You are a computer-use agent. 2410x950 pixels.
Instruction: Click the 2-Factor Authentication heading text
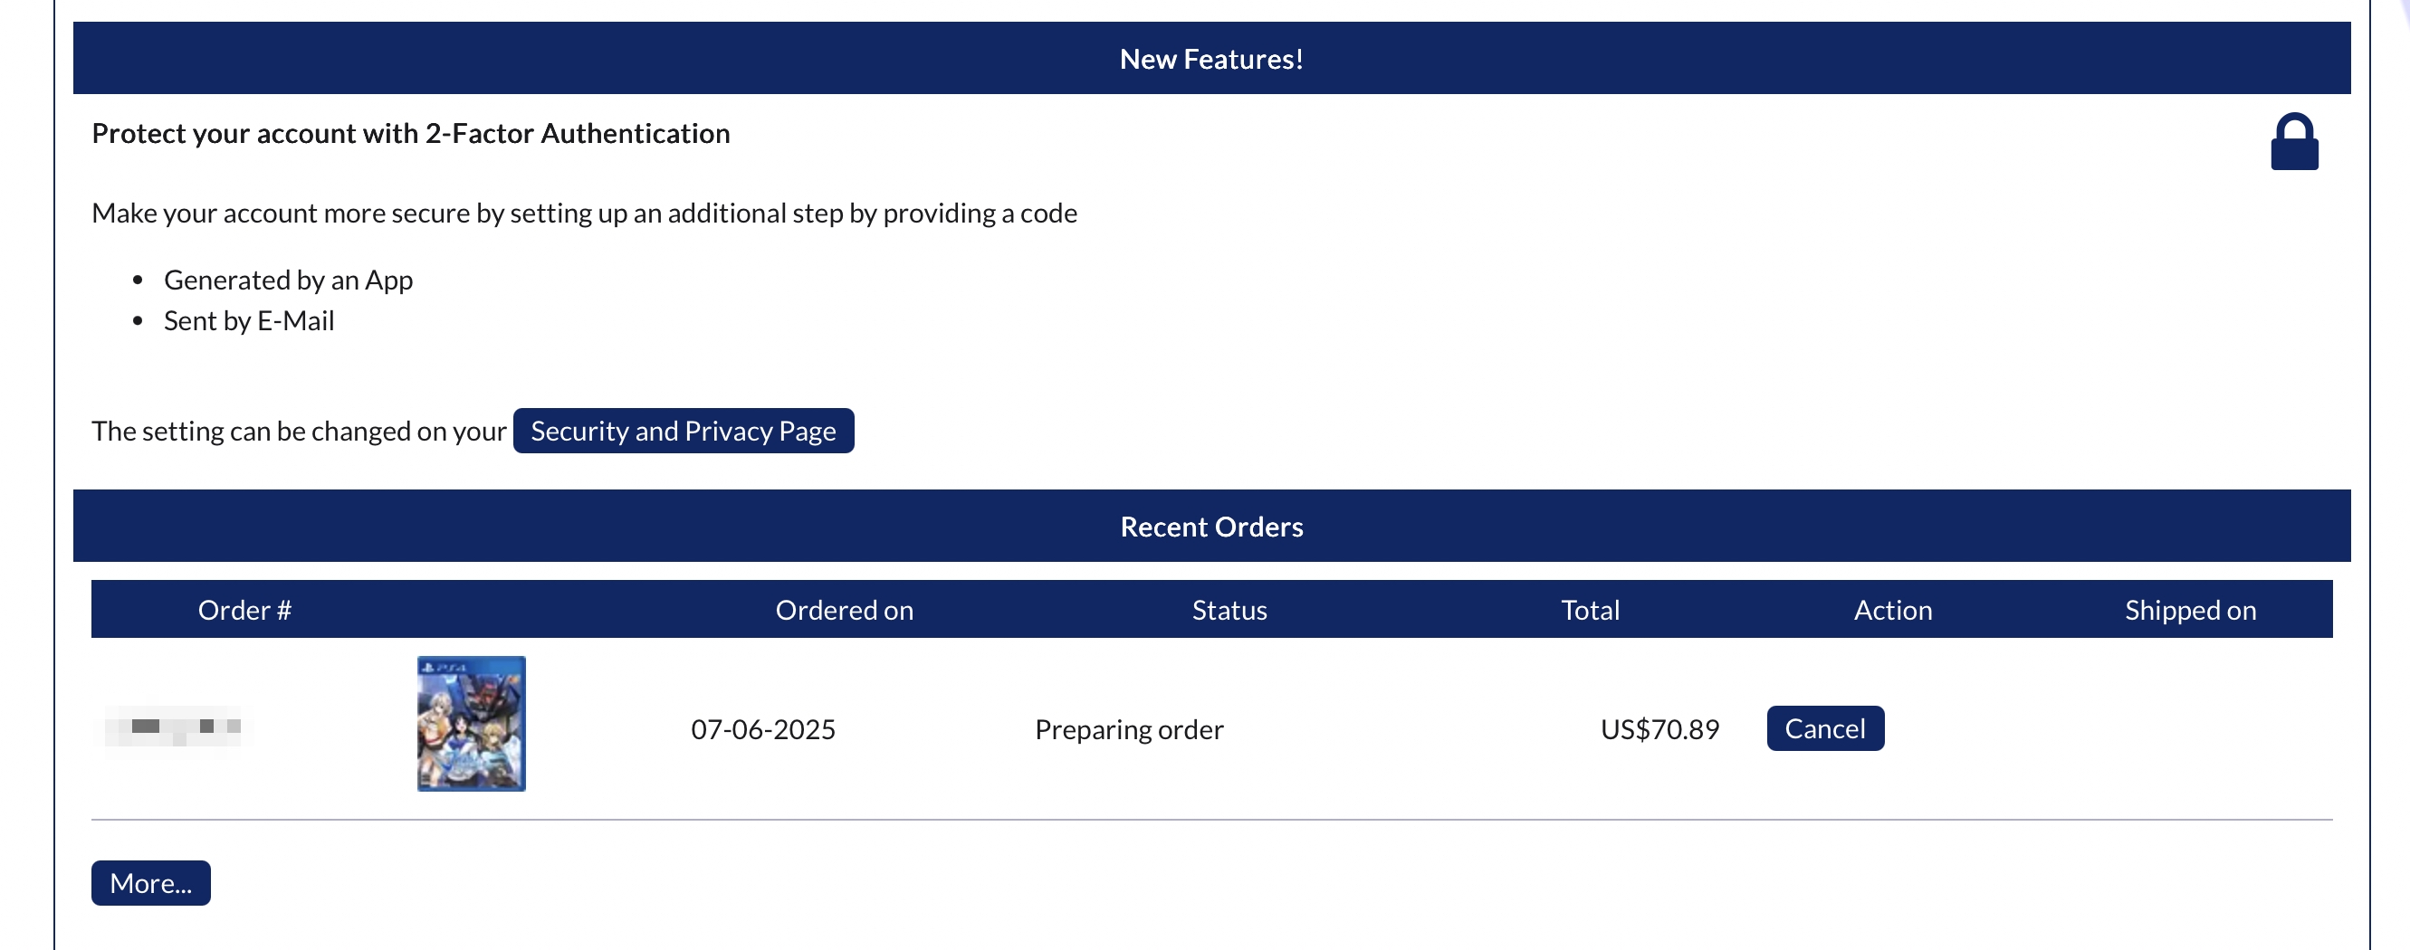411,134
